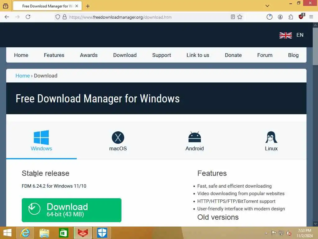Click the padlock site info icon
The height and width of the screenshot is (239, 318).
click(x=65, y=17)
